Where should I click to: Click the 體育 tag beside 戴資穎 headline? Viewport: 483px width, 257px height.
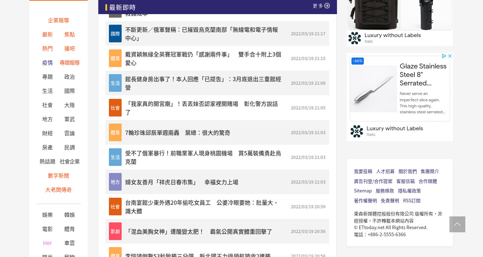tap(115, 58)
